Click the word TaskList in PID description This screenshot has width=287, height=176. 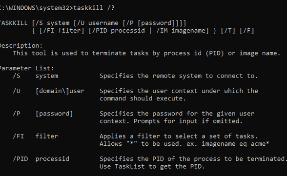coord(130,166)
